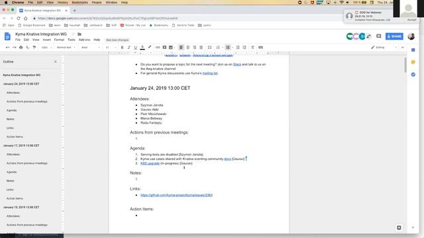The width and height of the screenshot is (424, 238).
Task: Open the font size dropdown
Action: click(111, 48)
